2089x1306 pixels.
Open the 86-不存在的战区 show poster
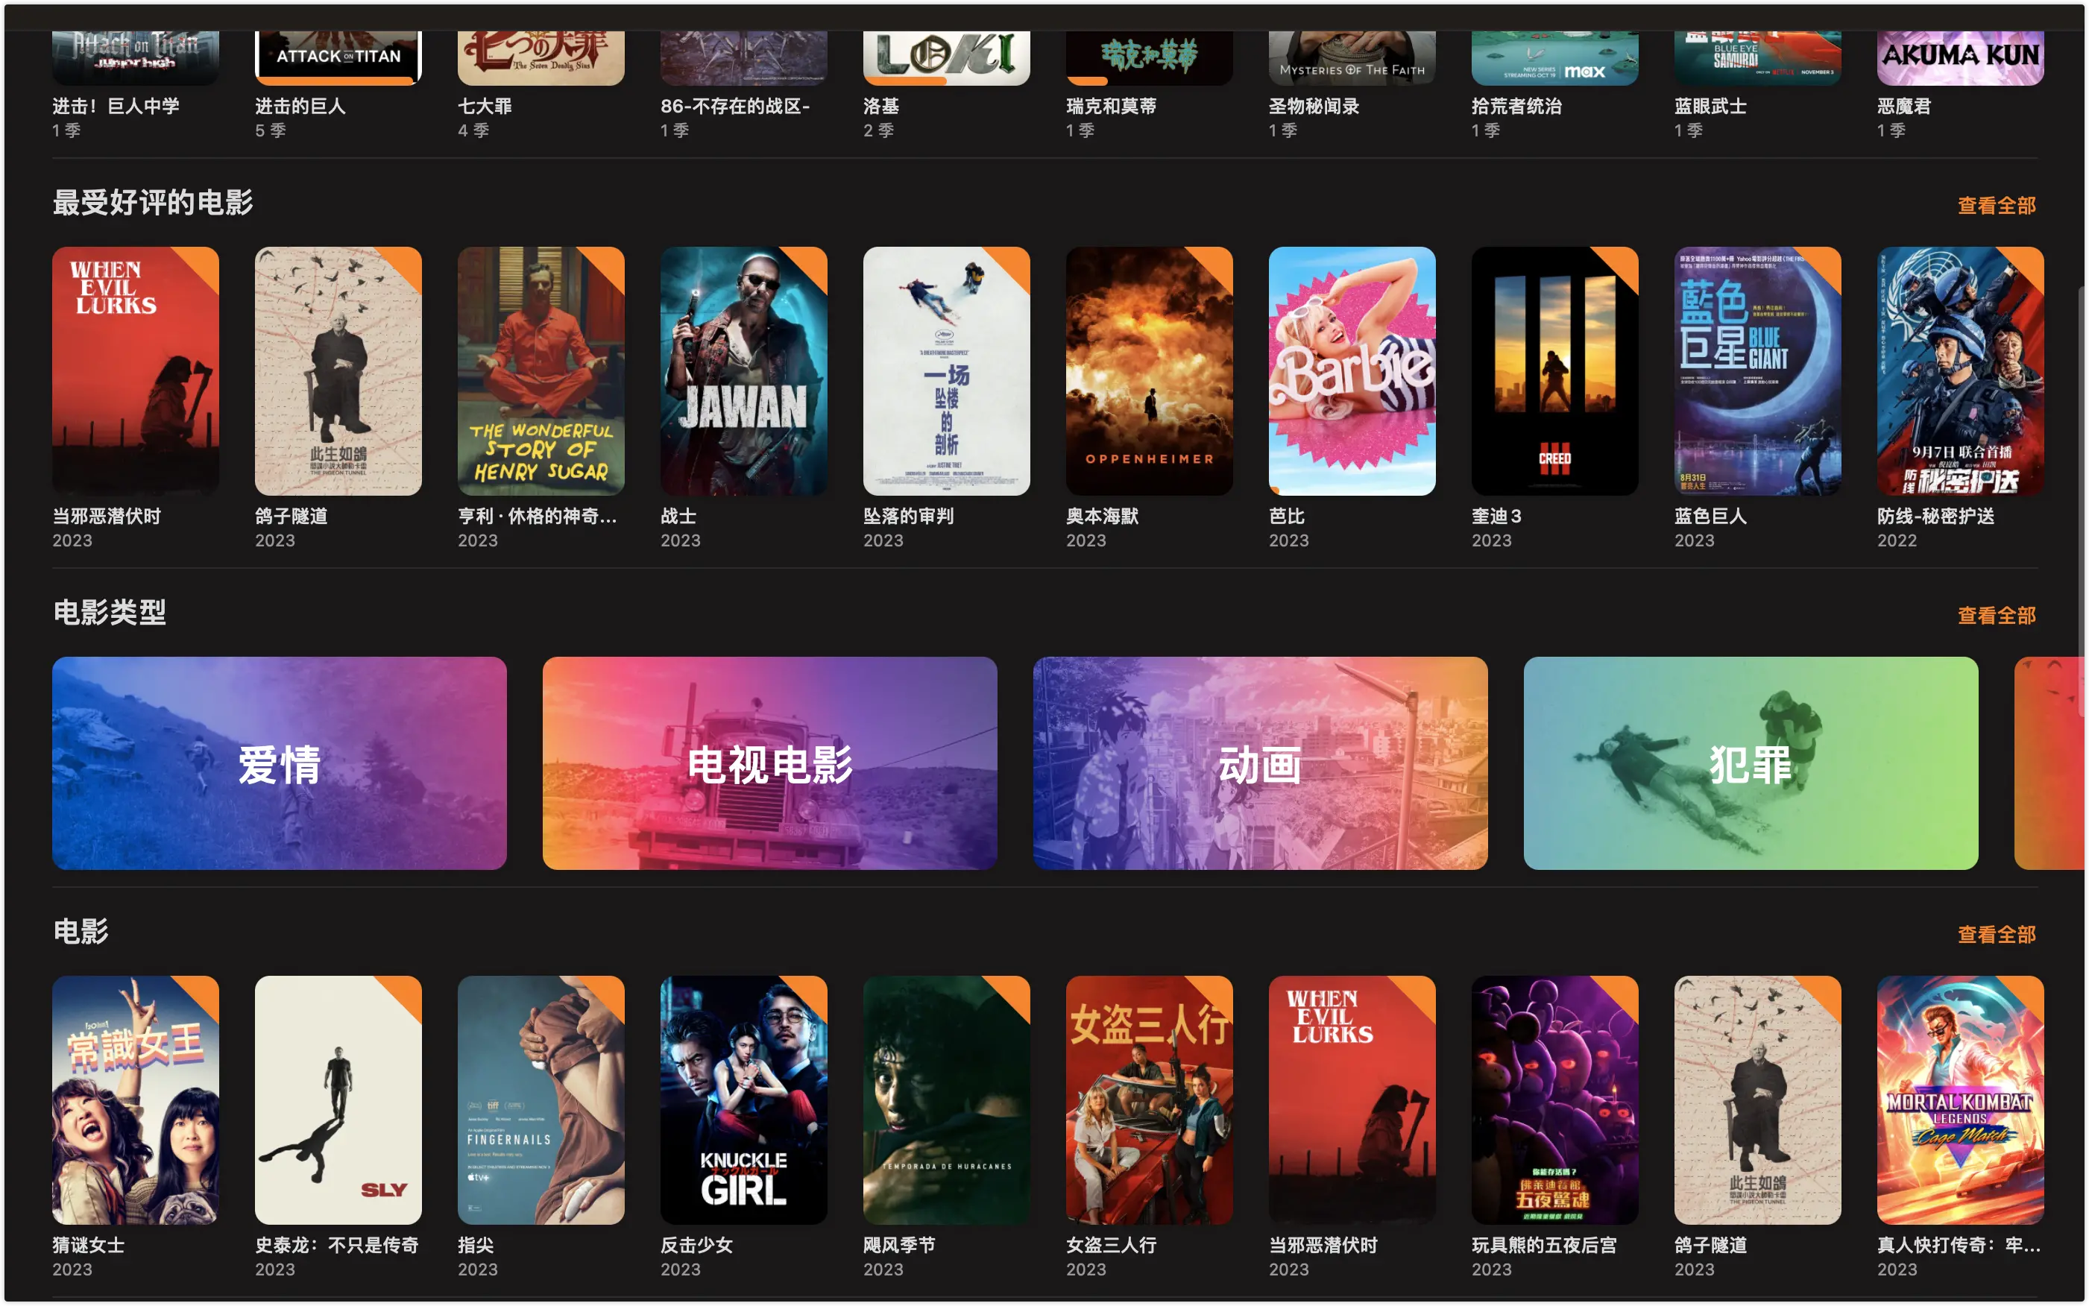(x=744, y=58)
